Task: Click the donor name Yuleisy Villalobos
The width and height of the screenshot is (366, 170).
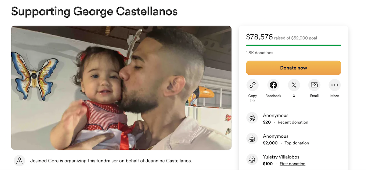Action: [281, 157]
